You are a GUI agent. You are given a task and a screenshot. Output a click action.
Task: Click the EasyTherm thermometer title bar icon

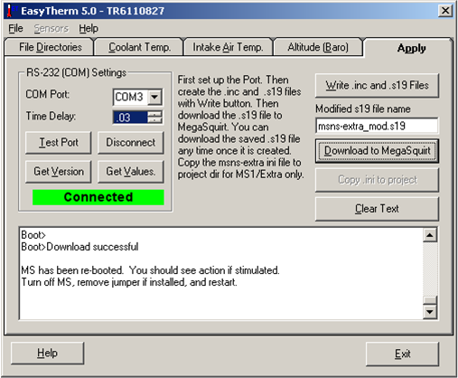[x=11, y=11]
